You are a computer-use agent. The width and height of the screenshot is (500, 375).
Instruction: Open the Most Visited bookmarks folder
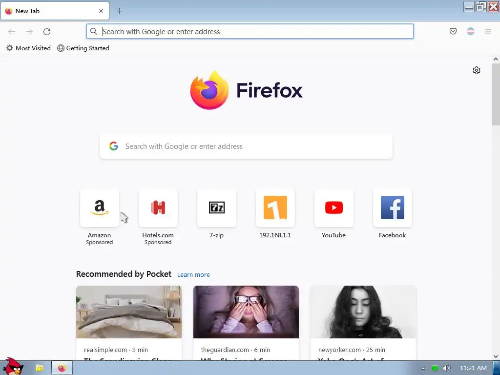(x=28, y=48)
